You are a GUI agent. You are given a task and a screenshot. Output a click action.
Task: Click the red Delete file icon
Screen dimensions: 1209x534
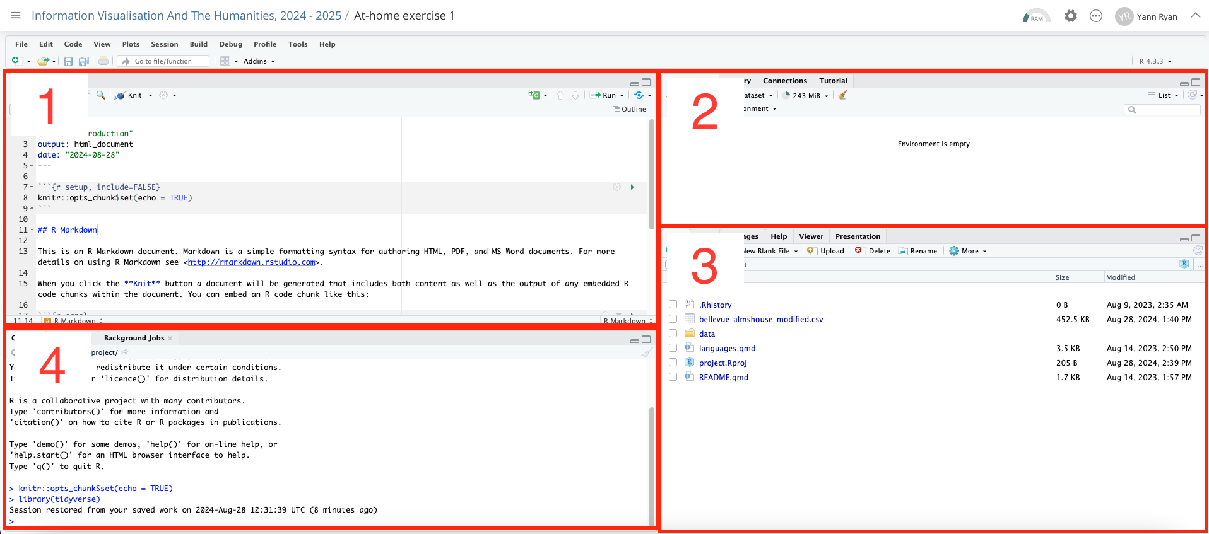tap(859, 251)
